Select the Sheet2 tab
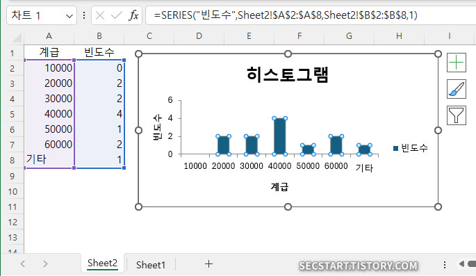The height and width of the screenshot is (276, 476). [102, 263]
